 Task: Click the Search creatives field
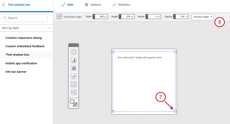pos(24,18)
